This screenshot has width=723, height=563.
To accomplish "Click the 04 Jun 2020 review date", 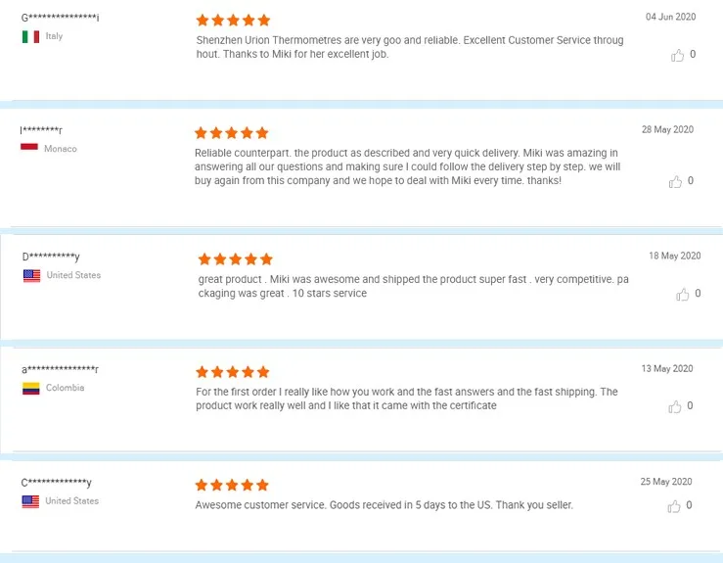I will click(x=670, y=17).
